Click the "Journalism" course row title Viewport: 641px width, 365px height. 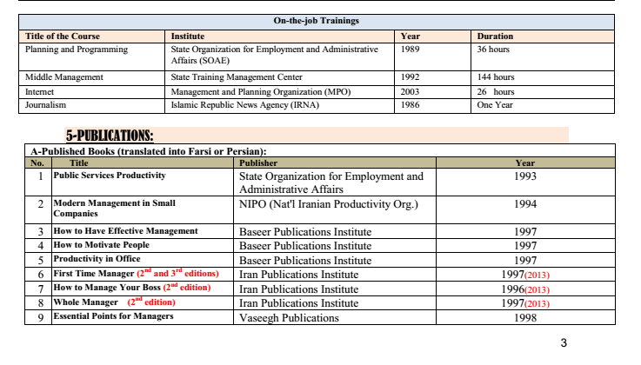click(x=46, y=105)
